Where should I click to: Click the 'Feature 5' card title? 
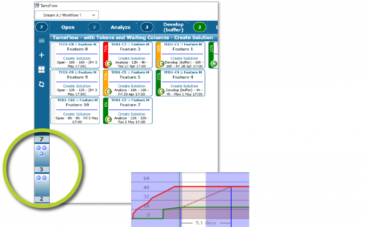(130, 77)
